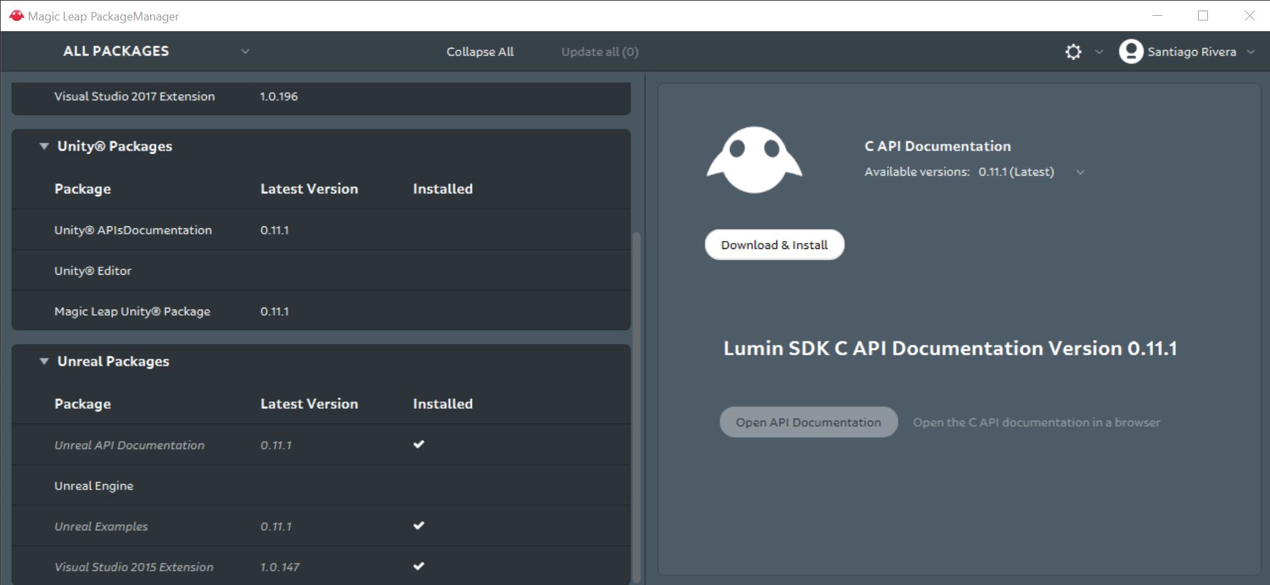1270x585 pixels.
Task: Open the settings gear icon
Action: click(1073, 52)
